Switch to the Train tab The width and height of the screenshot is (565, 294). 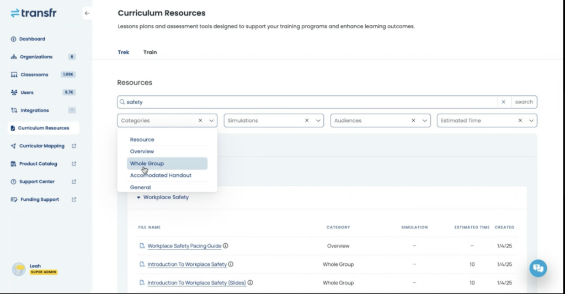coord(150,52)
